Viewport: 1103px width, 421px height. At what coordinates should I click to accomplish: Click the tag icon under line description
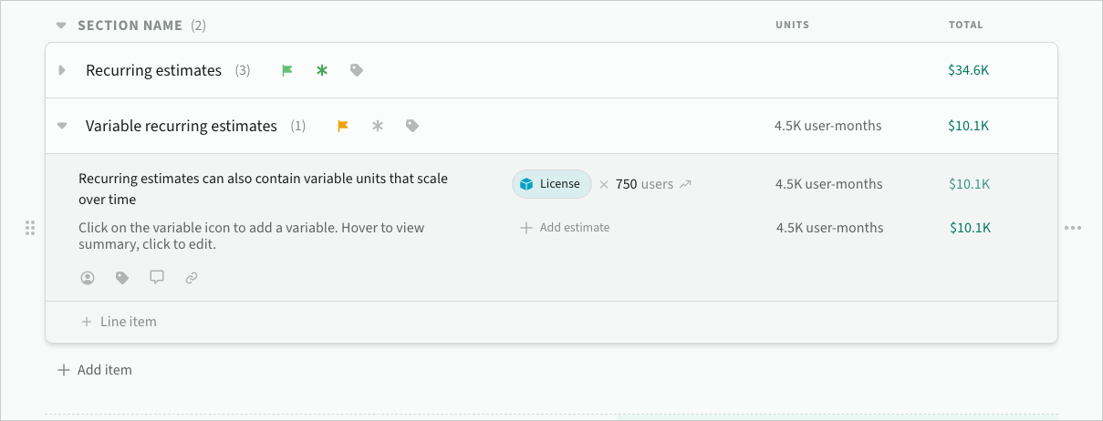tap(122, 278)
